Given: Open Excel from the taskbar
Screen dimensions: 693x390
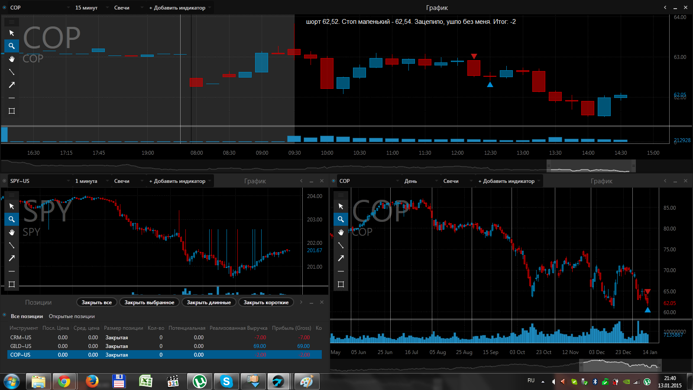Looking at the screenshot, I should (x=145, y=381).
